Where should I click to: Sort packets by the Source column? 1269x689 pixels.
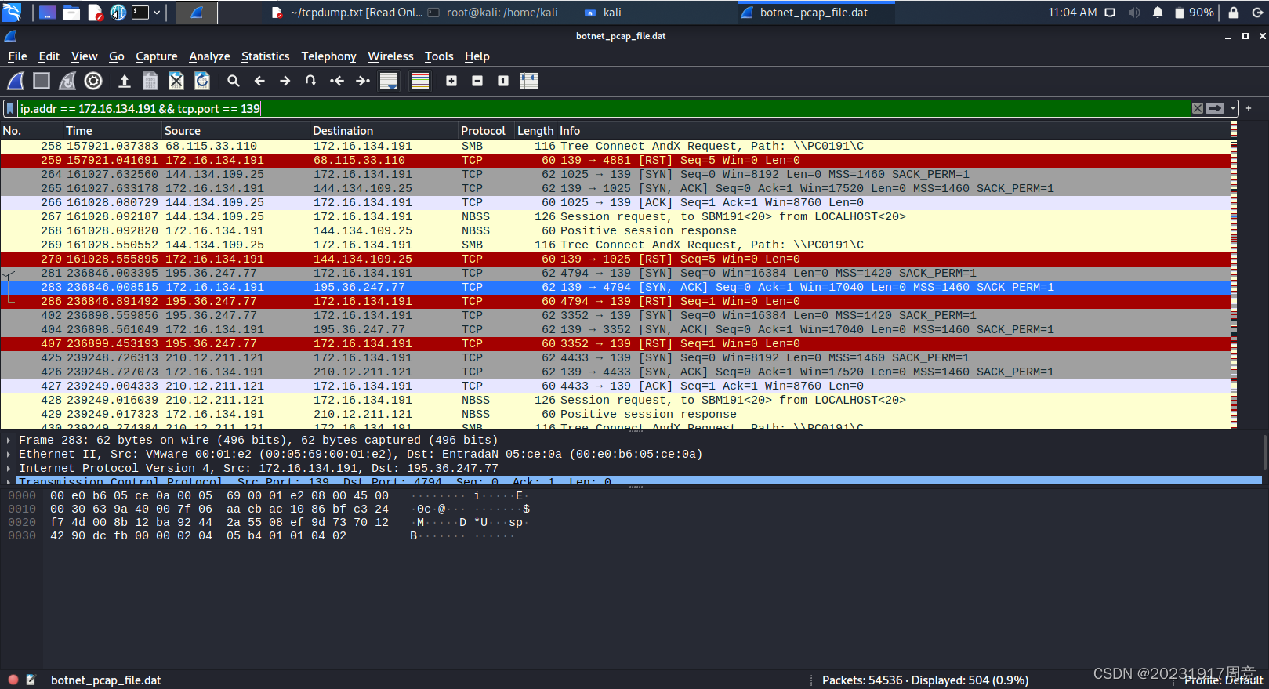(236, 131)
